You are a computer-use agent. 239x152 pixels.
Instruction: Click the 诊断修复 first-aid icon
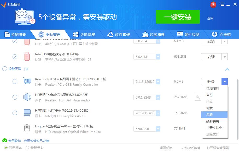click(x=75, y=35)
